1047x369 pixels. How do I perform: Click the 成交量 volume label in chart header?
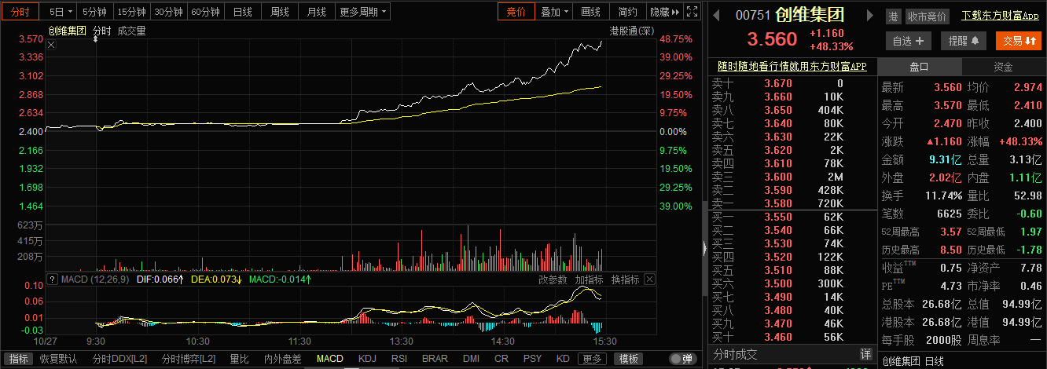click(x=131, y=31)
